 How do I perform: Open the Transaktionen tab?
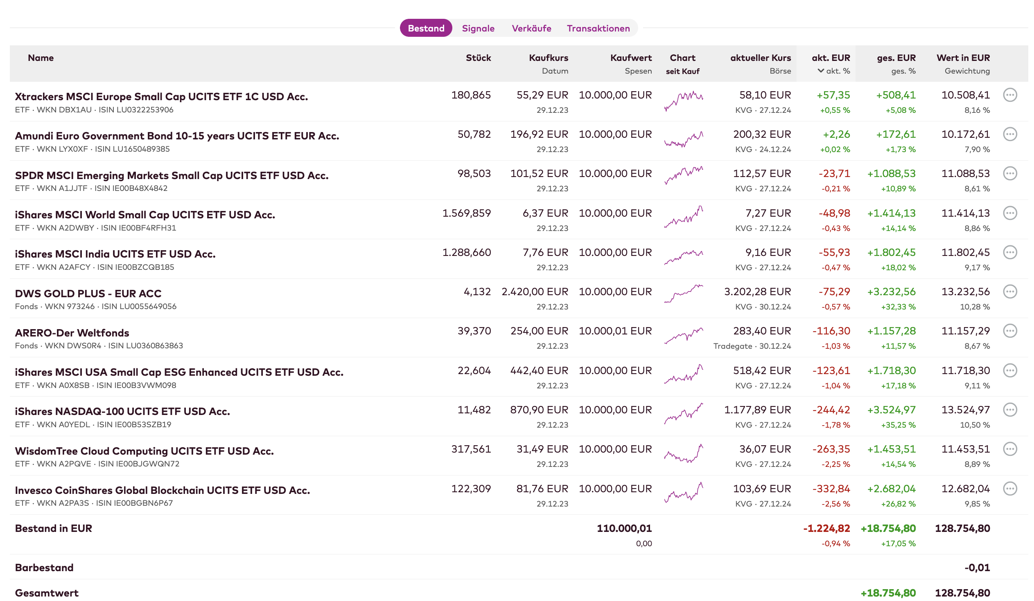tap(598, 28)
